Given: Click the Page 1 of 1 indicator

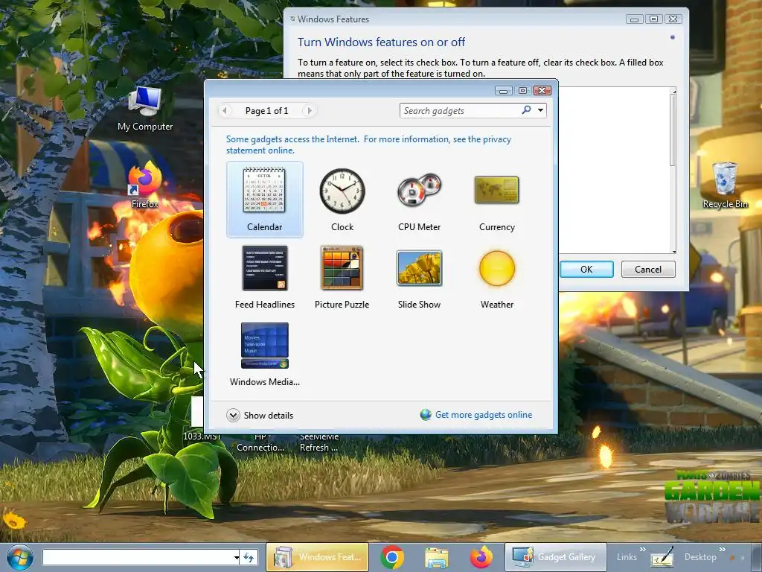Looking at the screenshot, I should 267,111.
